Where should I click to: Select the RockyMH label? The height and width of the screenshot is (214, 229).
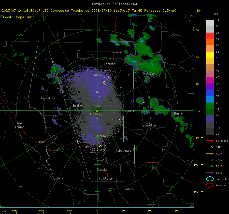click(x=67, y=71)
